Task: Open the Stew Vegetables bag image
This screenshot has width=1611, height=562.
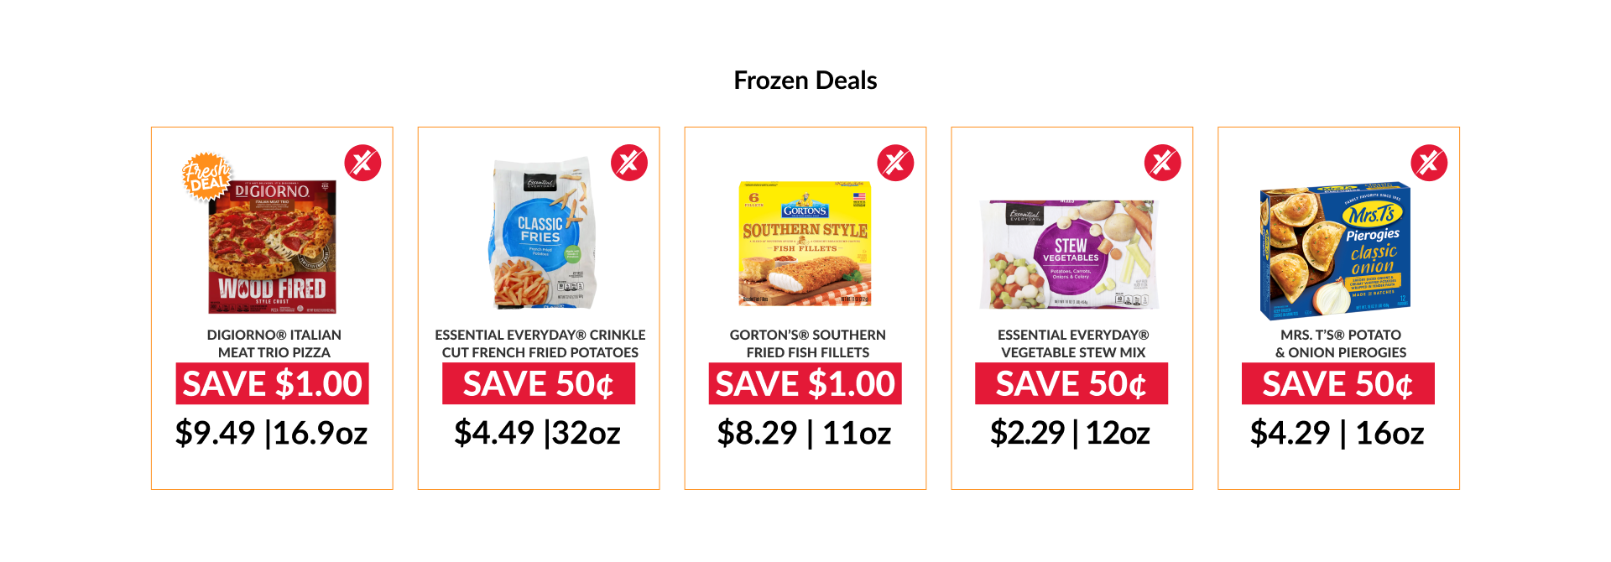Action: pyautogui.click(x=1070, y=254)
